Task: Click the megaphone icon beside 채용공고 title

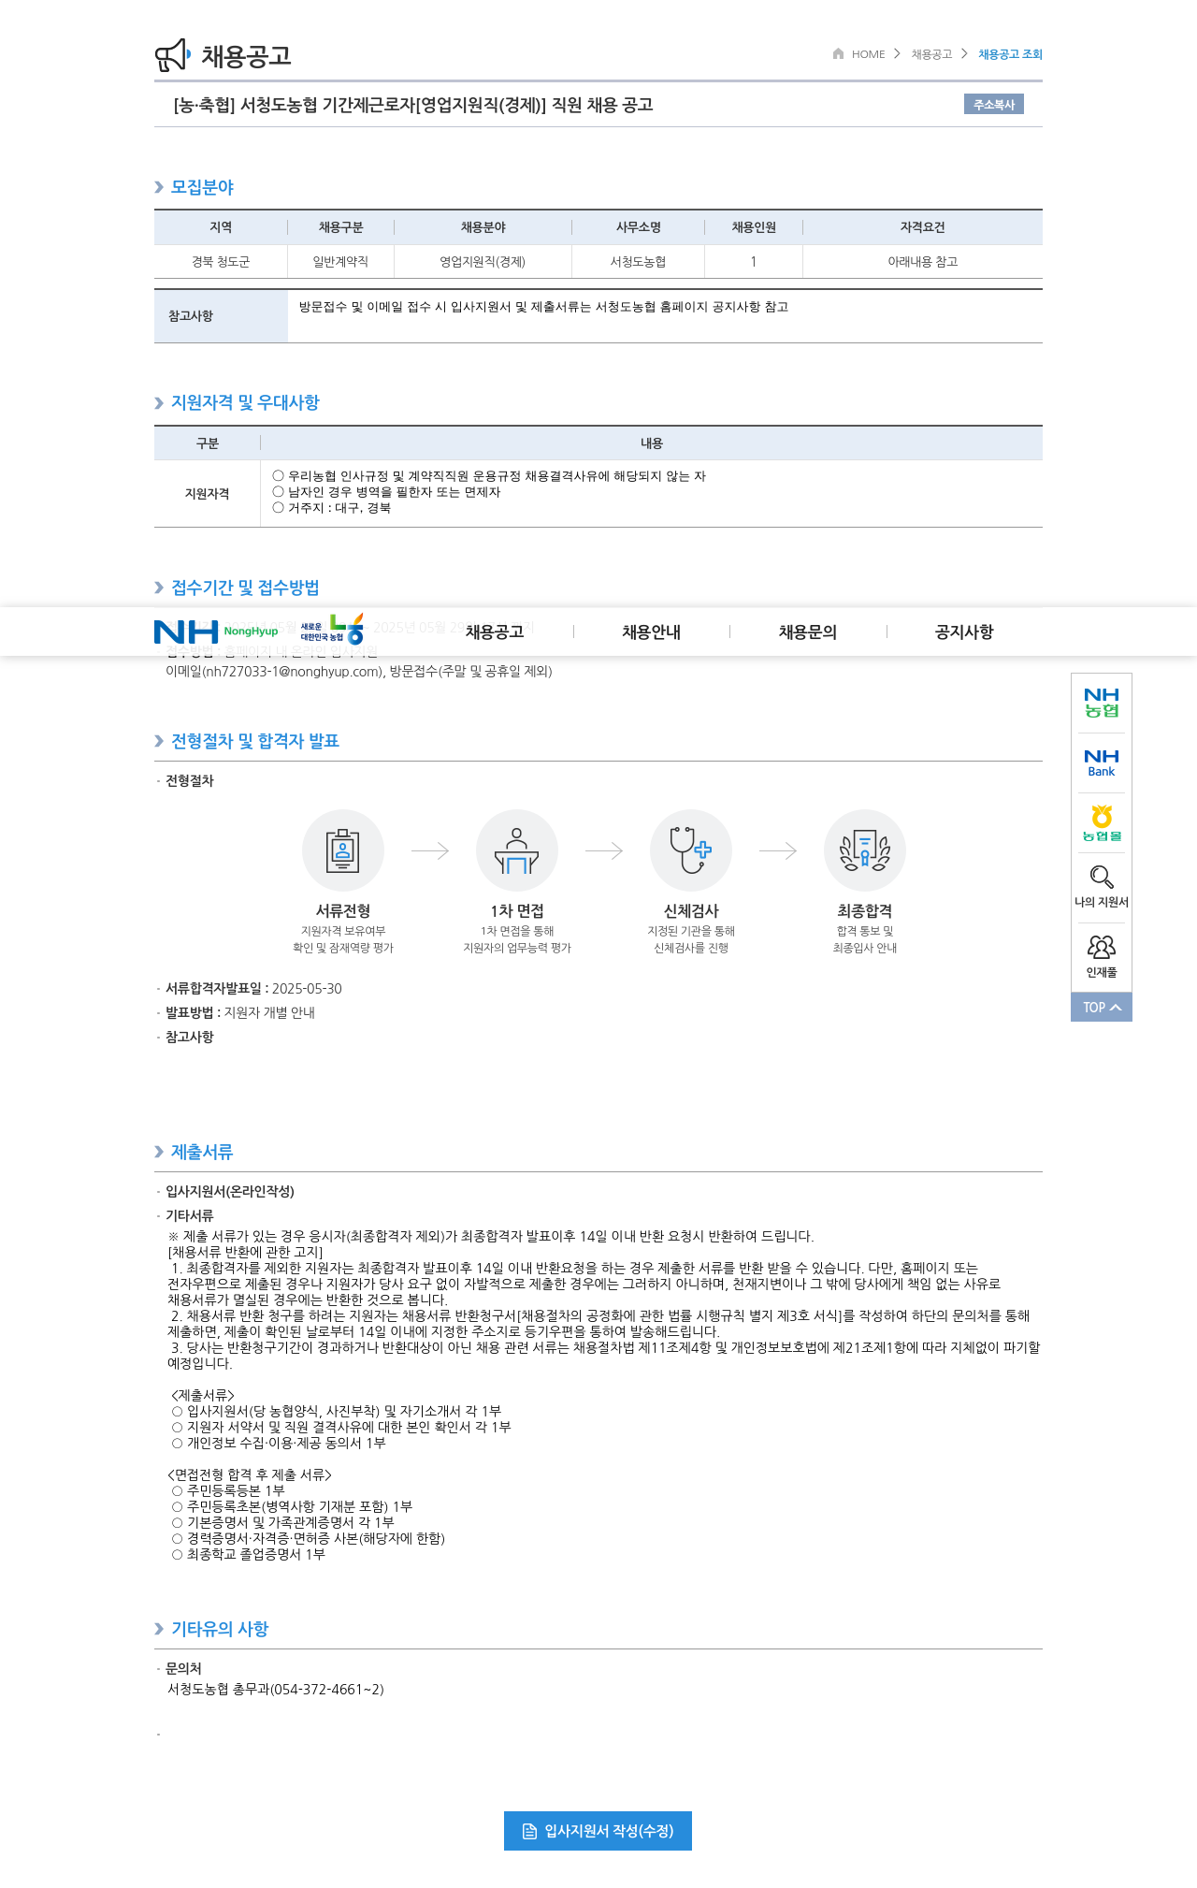Action: click(173, 55)
